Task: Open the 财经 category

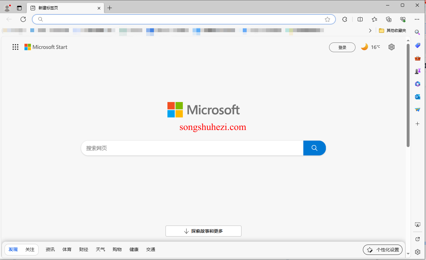Action: tap(84, 249)
